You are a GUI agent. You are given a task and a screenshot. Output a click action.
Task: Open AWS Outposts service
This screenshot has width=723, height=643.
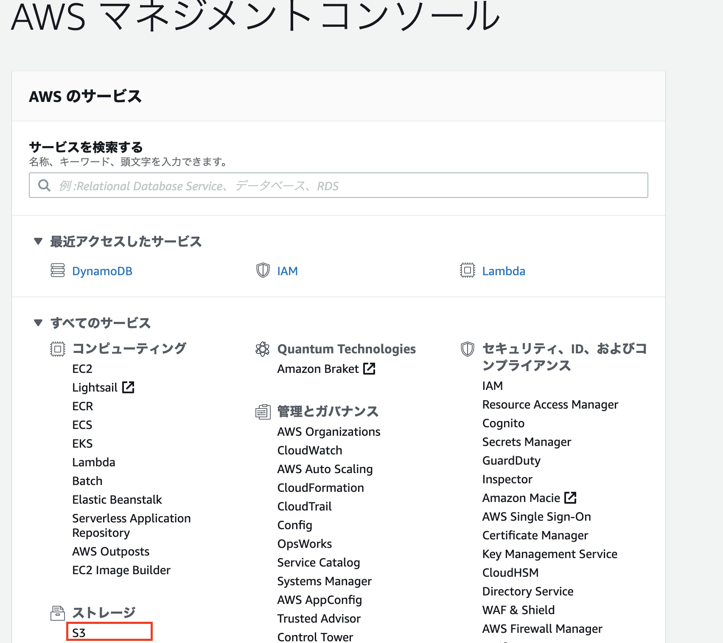point(111,551)
